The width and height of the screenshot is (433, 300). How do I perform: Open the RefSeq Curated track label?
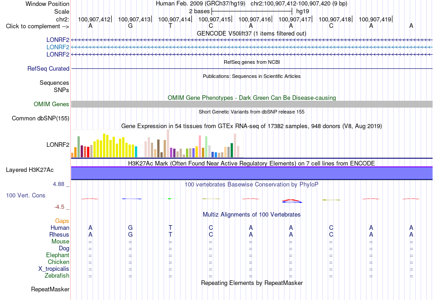point(48,68)
